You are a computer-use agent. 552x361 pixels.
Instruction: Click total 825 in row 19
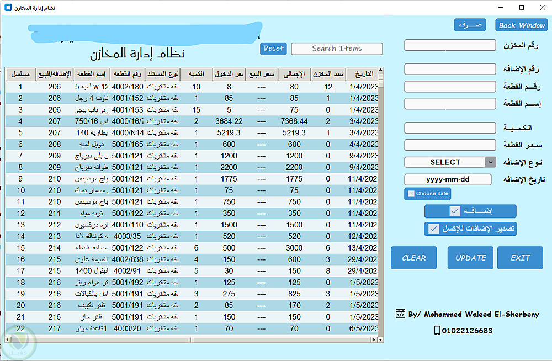pos(294,294)
